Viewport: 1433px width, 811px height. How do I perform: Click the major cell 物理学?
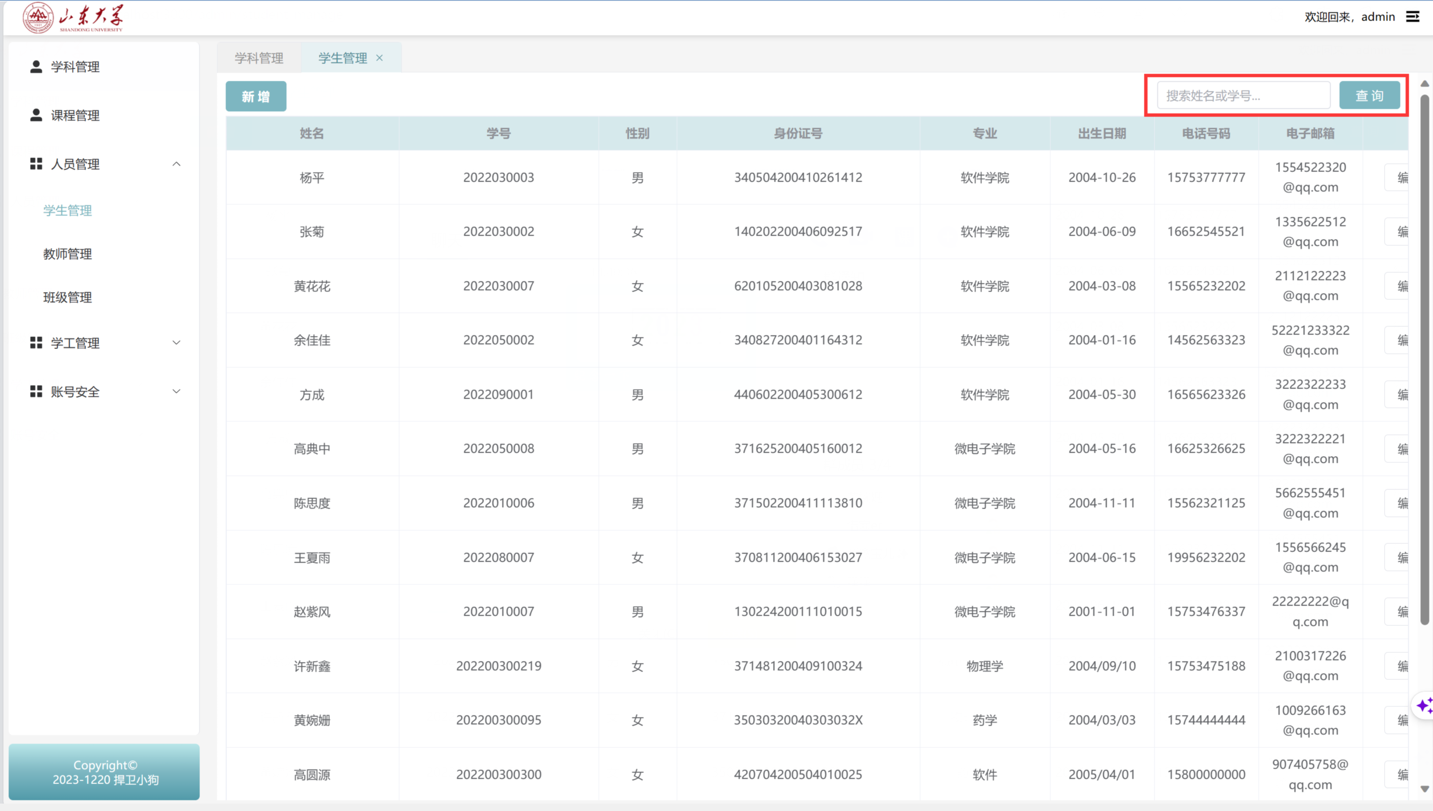(x=985, y=666)
